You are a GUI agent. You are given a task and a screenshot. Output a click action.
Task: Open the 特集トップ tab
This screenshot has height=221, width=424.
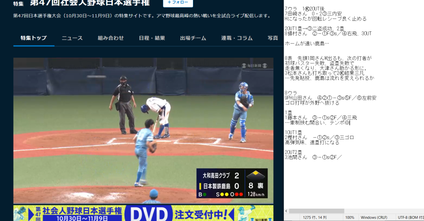click(x=34, y=38)
